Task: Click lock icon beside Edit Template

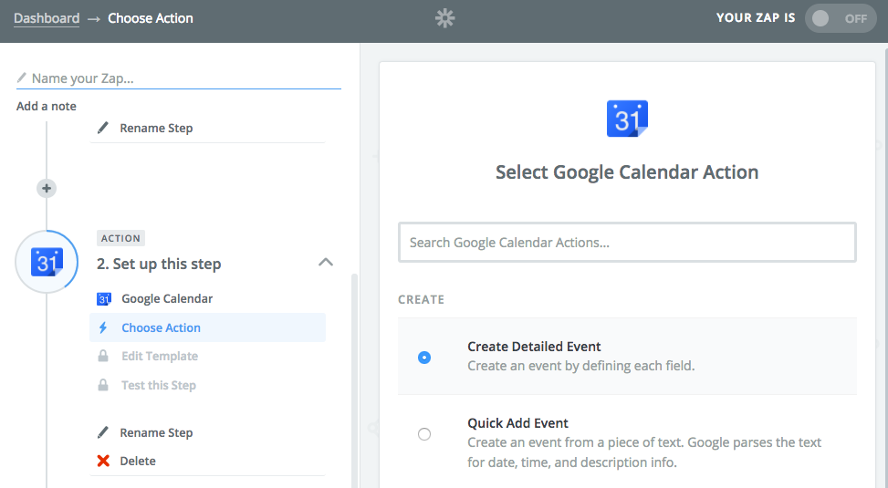Action: coord(103,356)
